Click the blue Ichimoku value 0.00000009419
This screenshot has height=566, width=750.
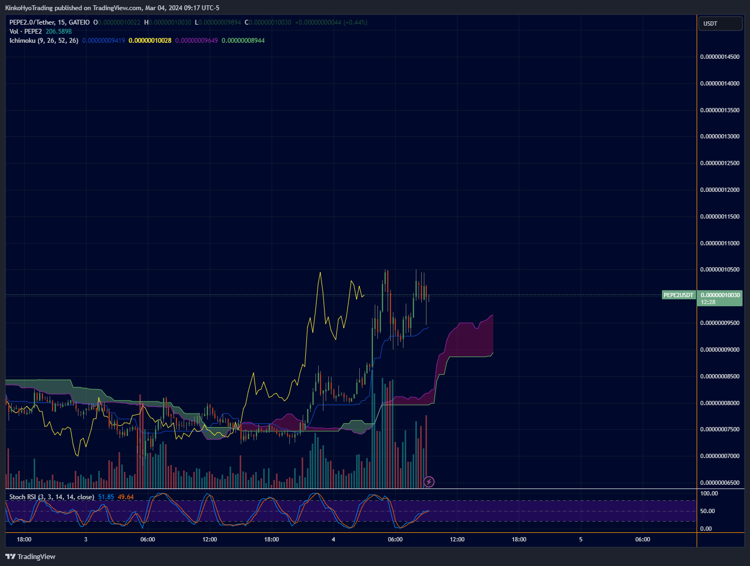[x=104, y=41]
